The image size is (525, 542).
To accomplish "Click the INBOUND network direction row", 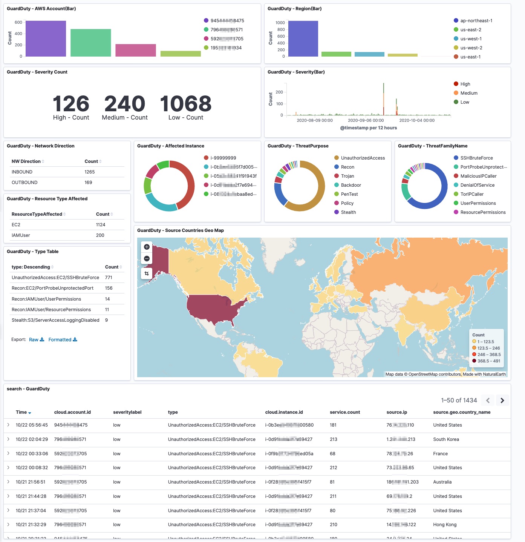I will click(68, 172).
